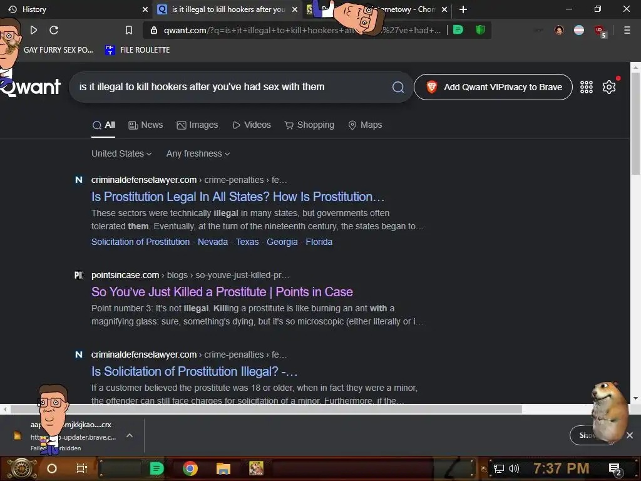Open Qwant settings gear
641x481 pixels.
point(608,87)
